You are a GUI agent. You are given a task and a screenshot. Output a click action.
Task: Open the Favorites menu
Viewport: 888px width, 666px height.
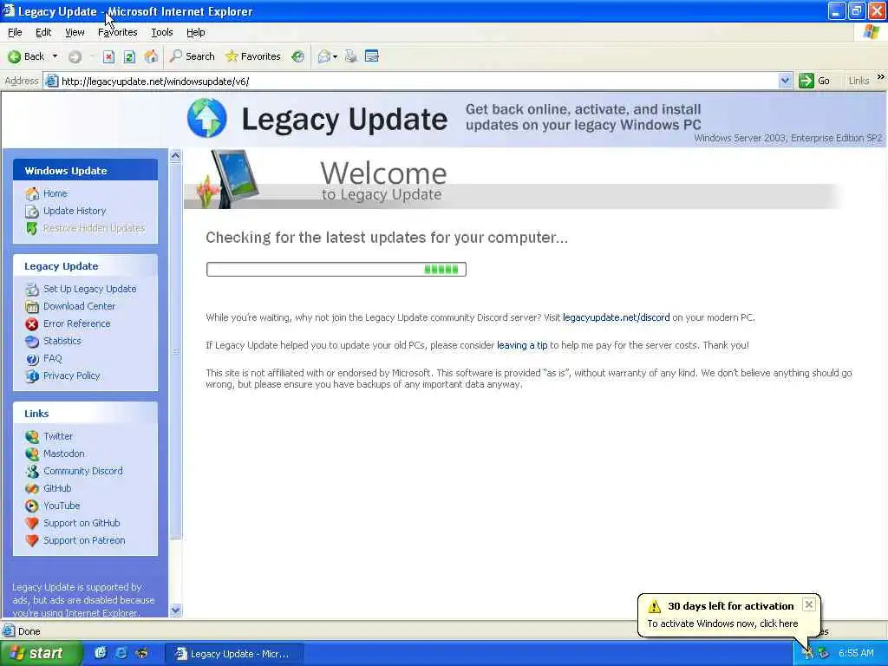117,32
